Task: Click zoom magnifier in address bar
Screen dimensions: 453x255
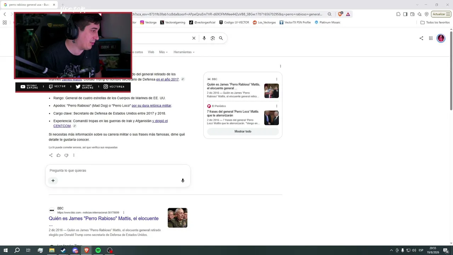Action: coord(329,14)
